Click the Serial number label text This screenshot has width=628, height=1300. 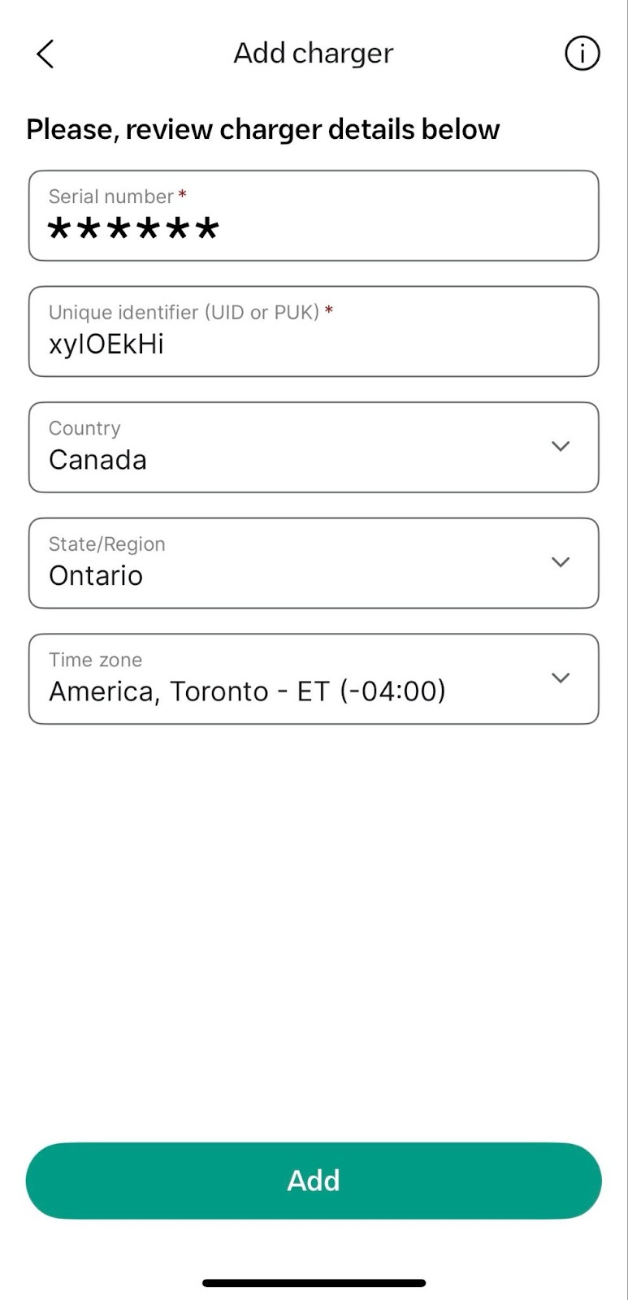pos(111,197)
